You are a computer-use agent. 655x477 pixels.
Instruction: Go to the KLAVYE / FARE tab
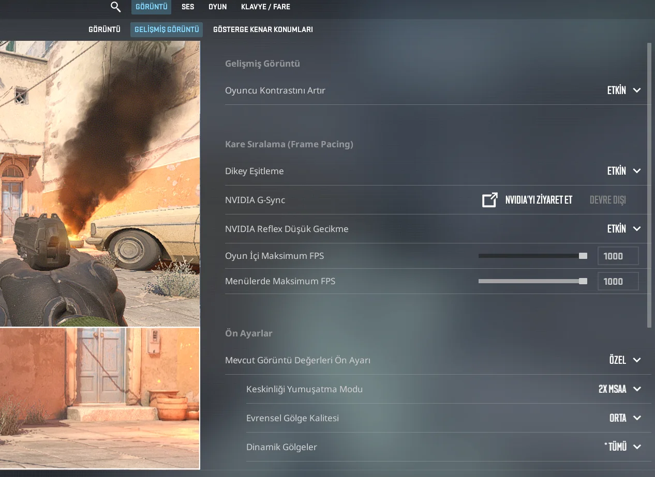point(265,7)
